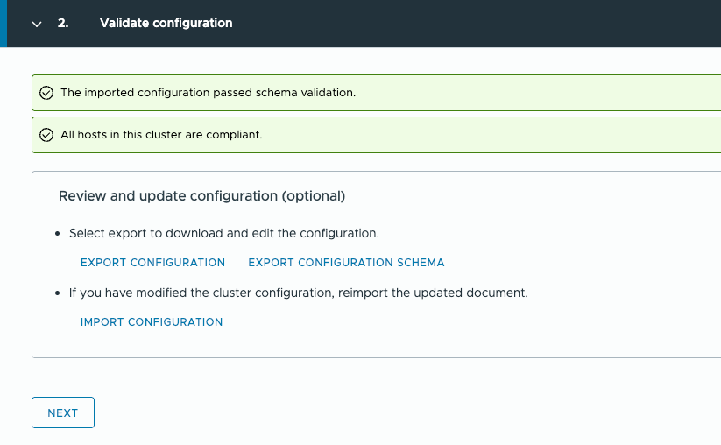Select the Import Configuration link

[x=152, y=322]
